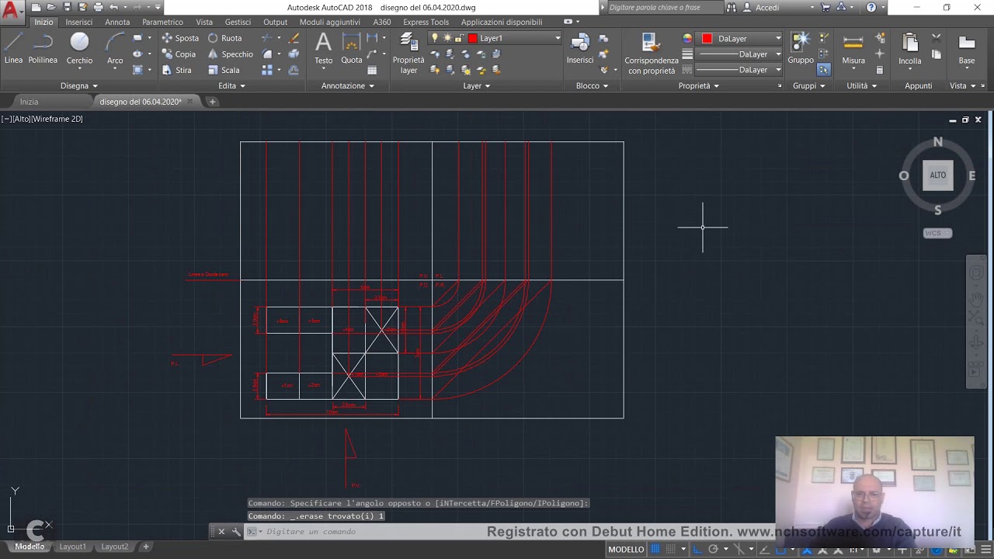Select the Linea draw tool
This screenshot has width=994, height=559.
point(13,48)
